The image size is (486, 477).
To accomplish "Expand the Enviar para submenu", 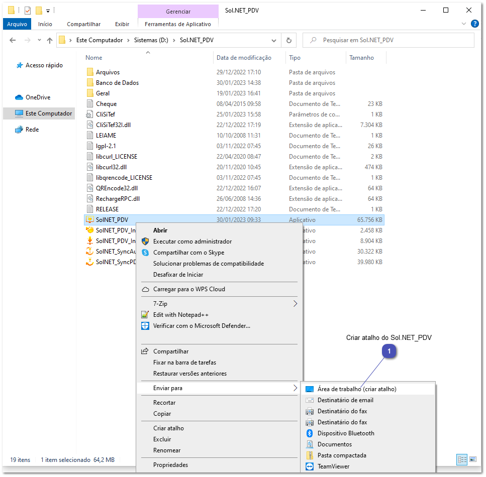I will [296, 388].
